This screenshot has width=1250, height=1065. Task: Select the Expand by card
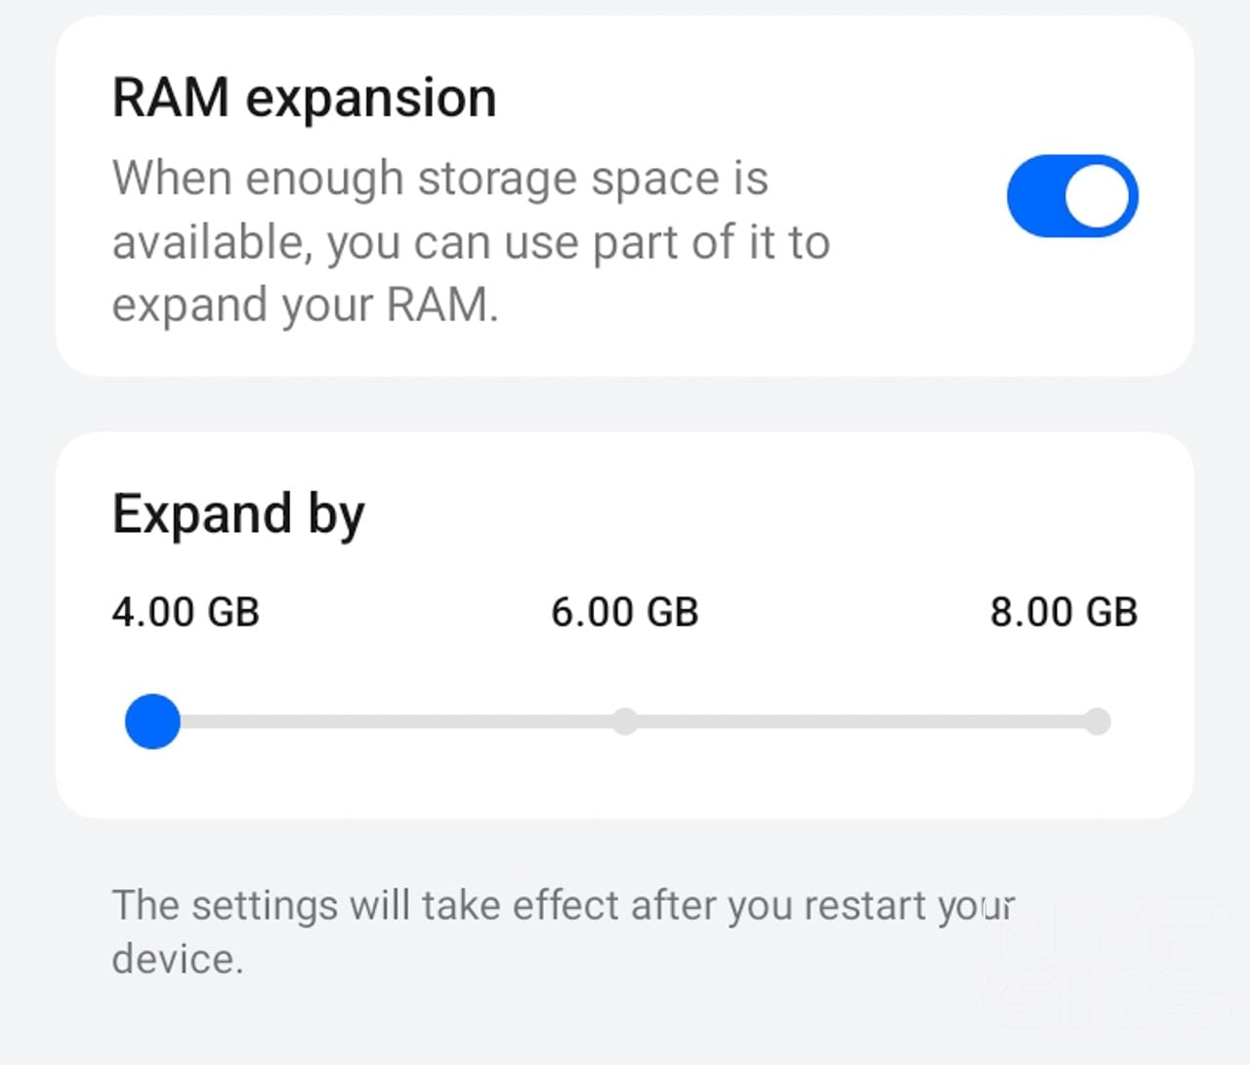pos(625,625)
